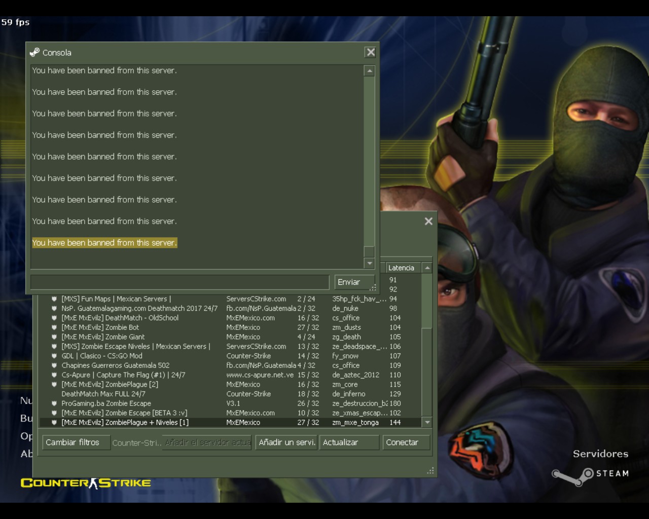Select the '[MXS] Fun Maps | Mexican Servers |' row name
649x519 pixels.
(x=116, y=299)
